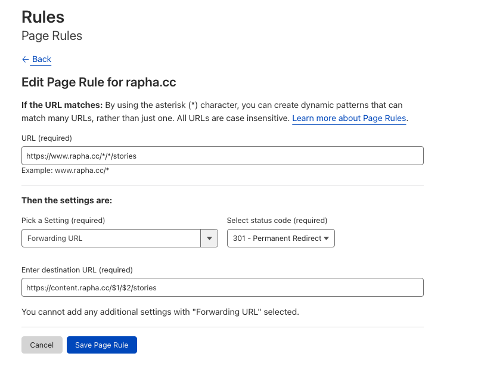The image size is (478, 378).
Task: Click the Select status code (required) label
Action: (277, 221)
